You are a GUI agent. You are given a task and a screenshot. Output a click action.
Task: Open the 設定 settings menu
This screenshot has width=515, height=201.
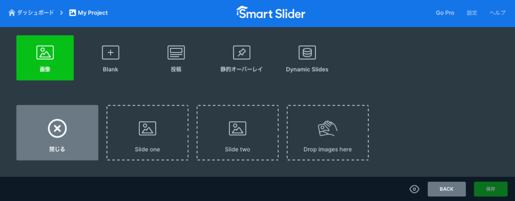[472, 13]
